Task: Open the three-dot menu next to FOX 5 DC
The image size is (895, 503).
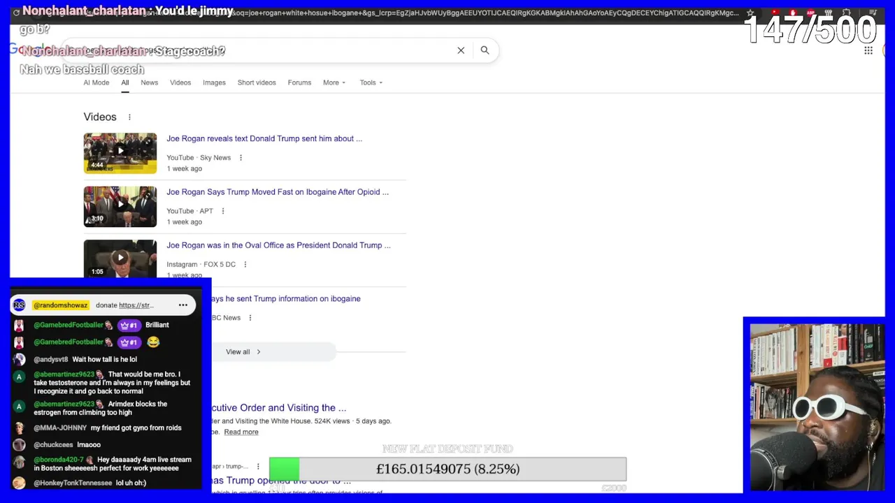Action: pos(245,265)
